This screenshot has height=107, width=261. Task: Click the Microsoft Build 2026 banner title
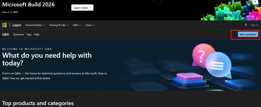tap(29, 5)
